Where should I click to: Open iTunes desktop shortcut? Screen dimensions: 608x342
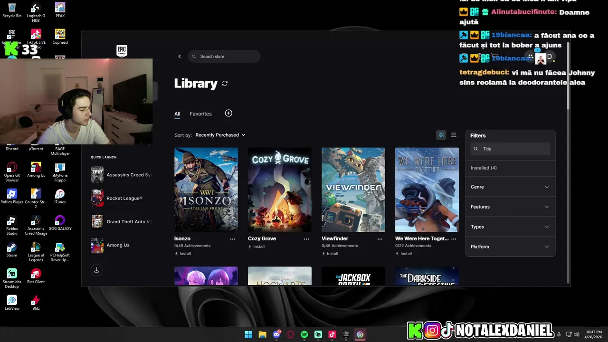tap(60, 197)
